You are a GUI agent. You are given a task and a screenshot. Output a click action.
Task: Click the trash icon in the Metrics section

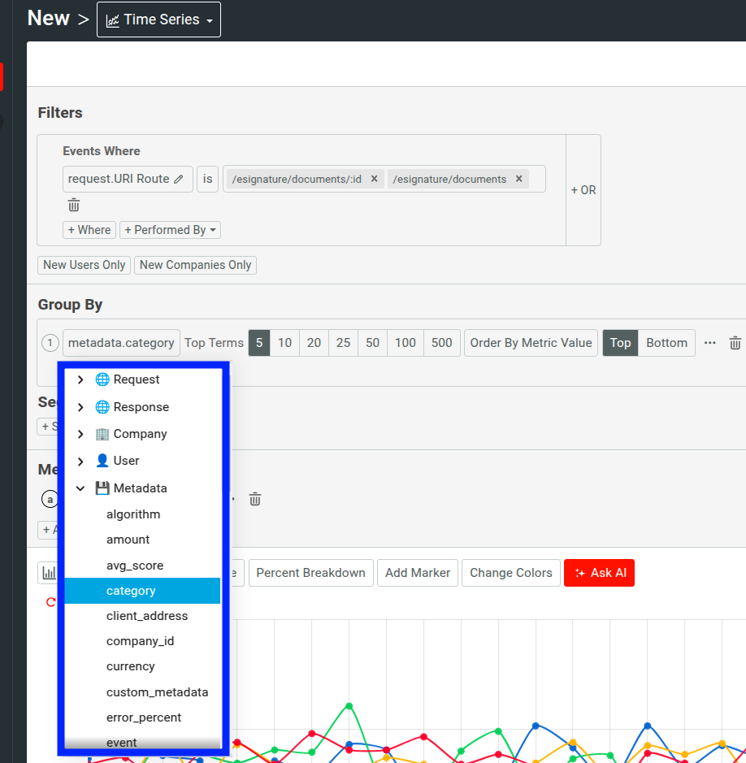point(254,499)
